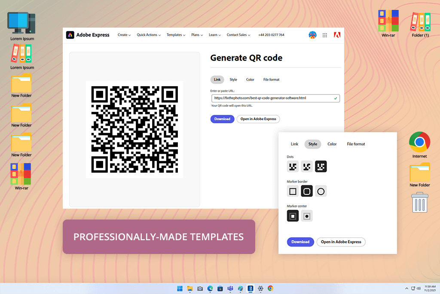The width and height of the screenshot is (440, 294).
Task: Open the Windows Start menu
Action: pyautogui.click(x=180, y=288)
